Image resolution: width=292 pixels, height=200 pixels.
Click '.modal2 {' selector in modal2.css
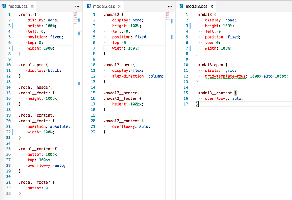point(114,15)
